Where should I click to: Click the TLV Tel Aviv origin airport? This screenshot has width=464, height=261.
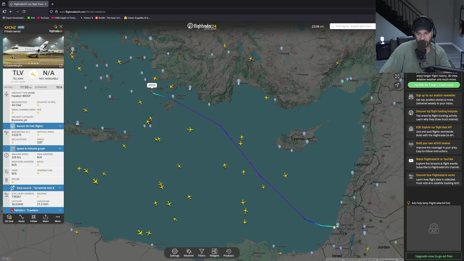point(18,75)
